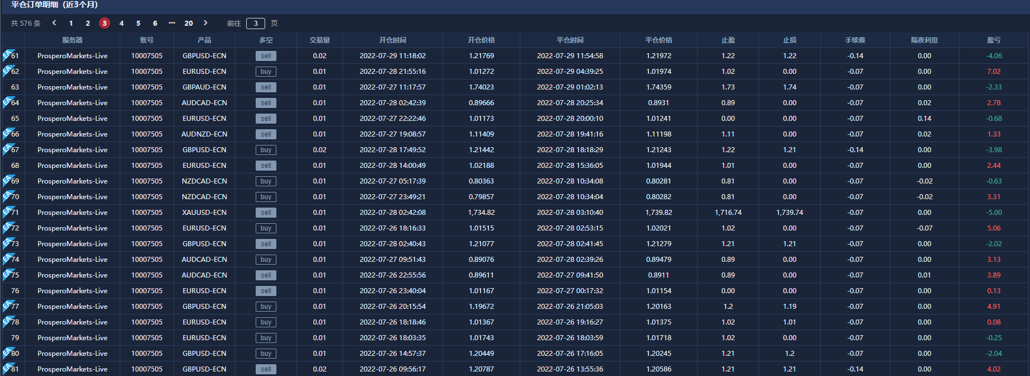Click the EA badge on row 78

tap(7, 321)
